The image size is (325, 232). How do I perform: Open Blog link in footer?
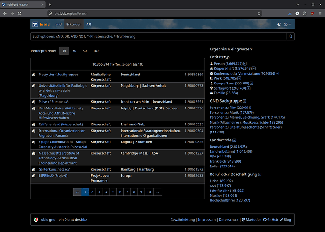click(285, 220)
